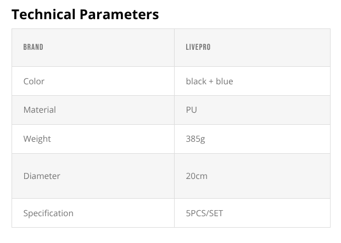This screenshot has width=341, height=243.
Task: Click the word SET in specification value
Action: pos(217,213)
